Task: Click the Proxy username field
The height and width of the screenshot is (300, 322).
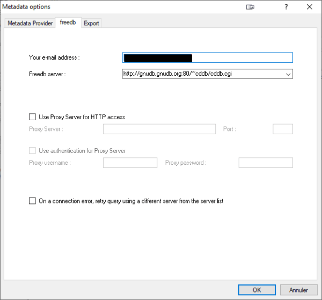Action: click(x=130, y=163)
